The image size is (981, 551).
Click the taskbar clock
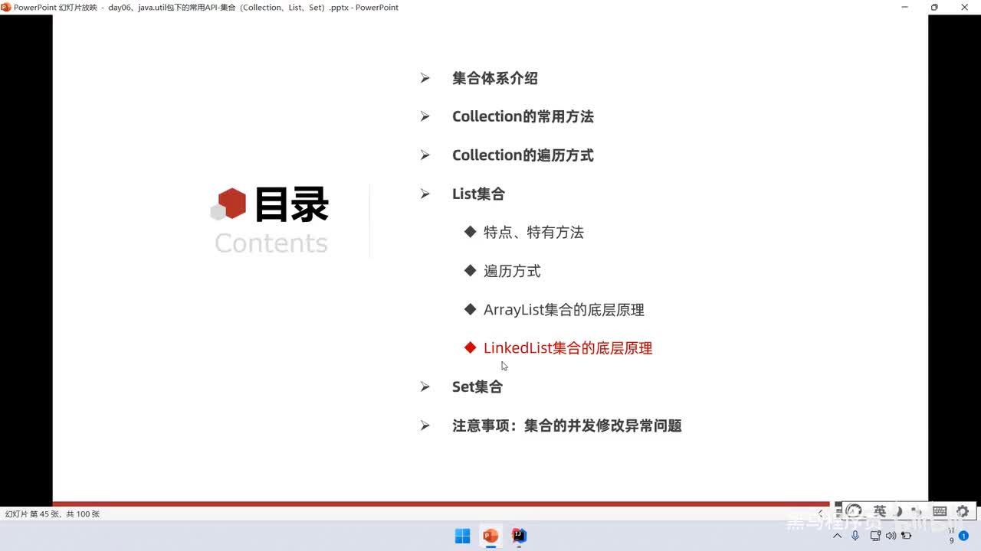pos(951,536)
